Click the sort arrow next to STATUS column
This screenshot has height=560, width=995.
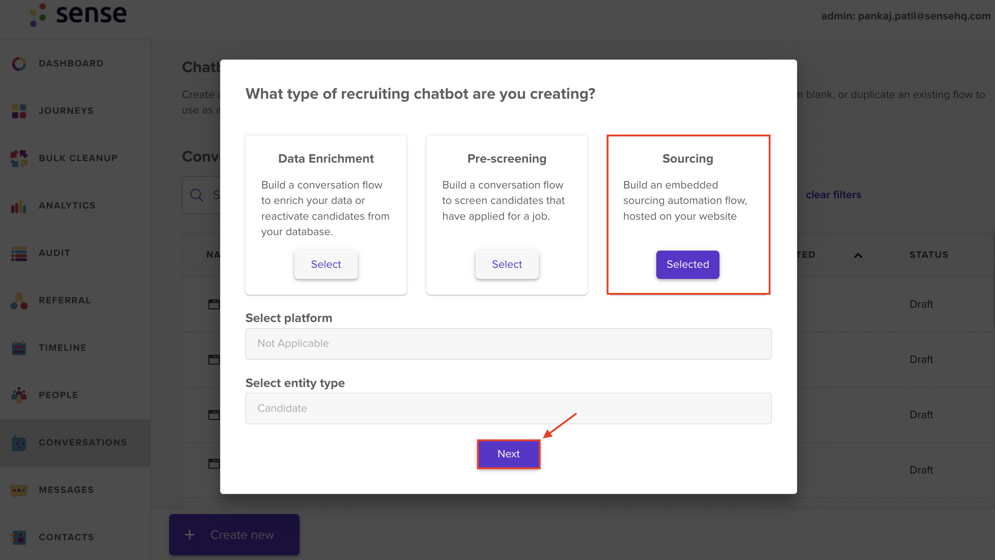pos(858,255)
